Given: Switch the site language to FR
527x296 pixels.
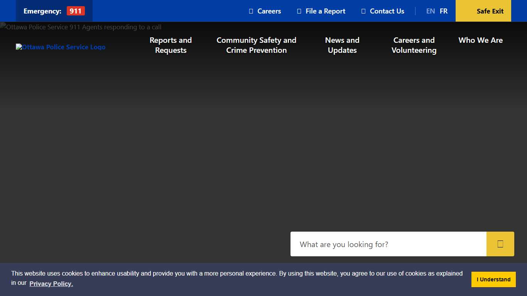Looking at the screenshot, I should [x=443, y=11].
